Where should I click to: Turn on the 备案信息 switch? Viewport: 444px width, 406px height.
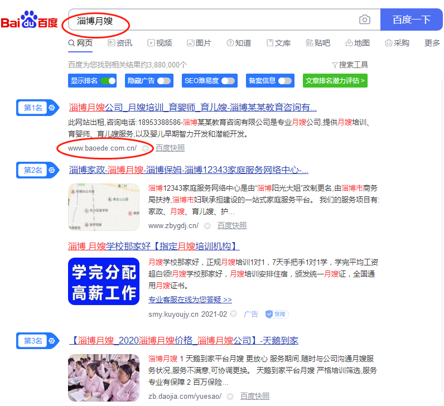(x=285, y=81)
